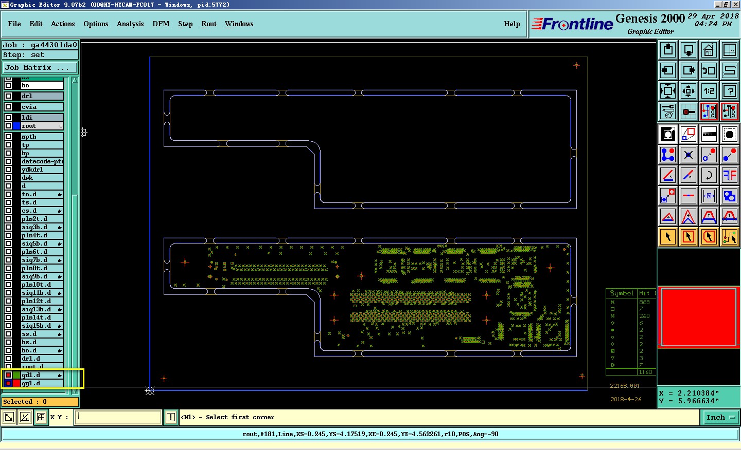Click the exclamation mark button beside XY field

[171, 417]
